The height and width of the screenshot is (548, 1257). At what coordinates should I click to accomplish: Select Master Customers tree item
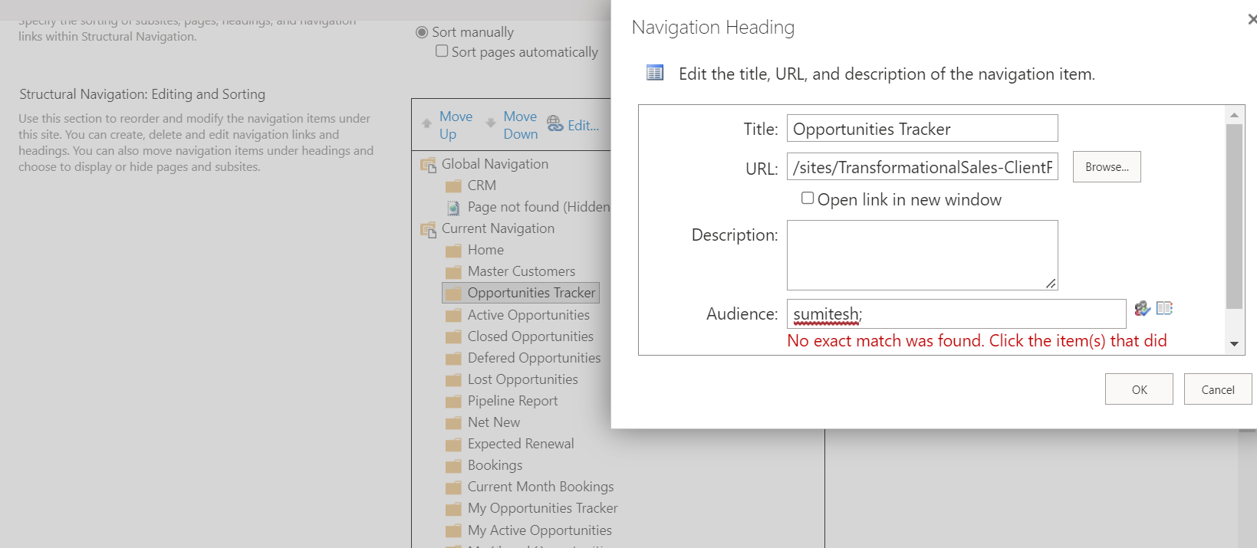click(x=522, y=271)
